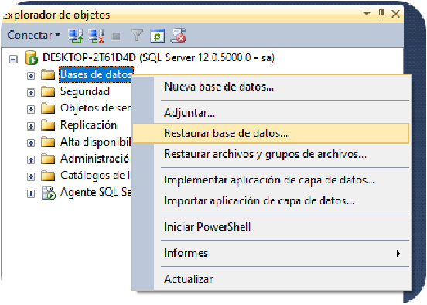Collapse the DESKTOP-2T61D4D server node
Viewport: 427px width, 305px height.
pyautogui.click(x=13, y=59)
